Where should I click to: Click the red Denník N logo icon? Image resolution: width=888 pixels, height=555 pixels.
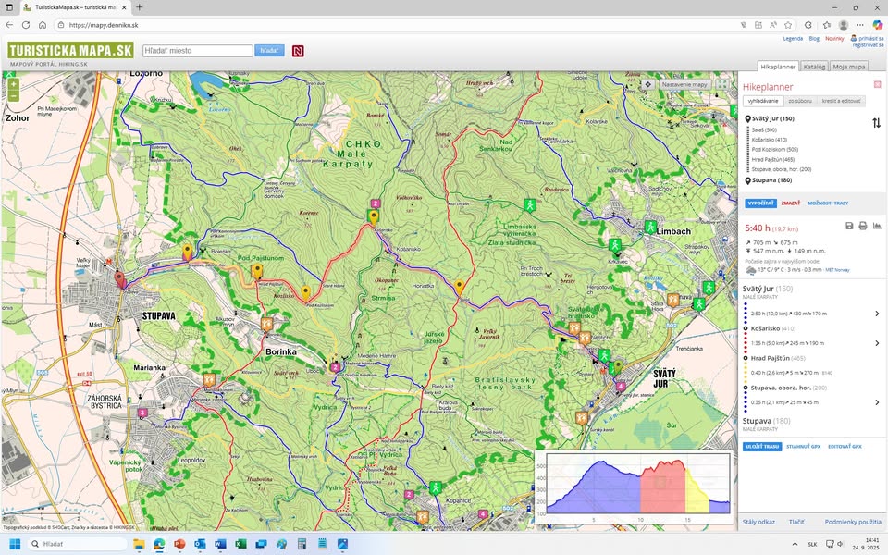(298, 51)
